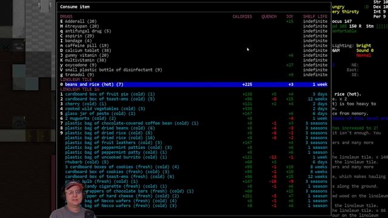This screenshot has width=388, height=218.
Task: Select glass jar of pesto (cold)
Action: point(100,113)
